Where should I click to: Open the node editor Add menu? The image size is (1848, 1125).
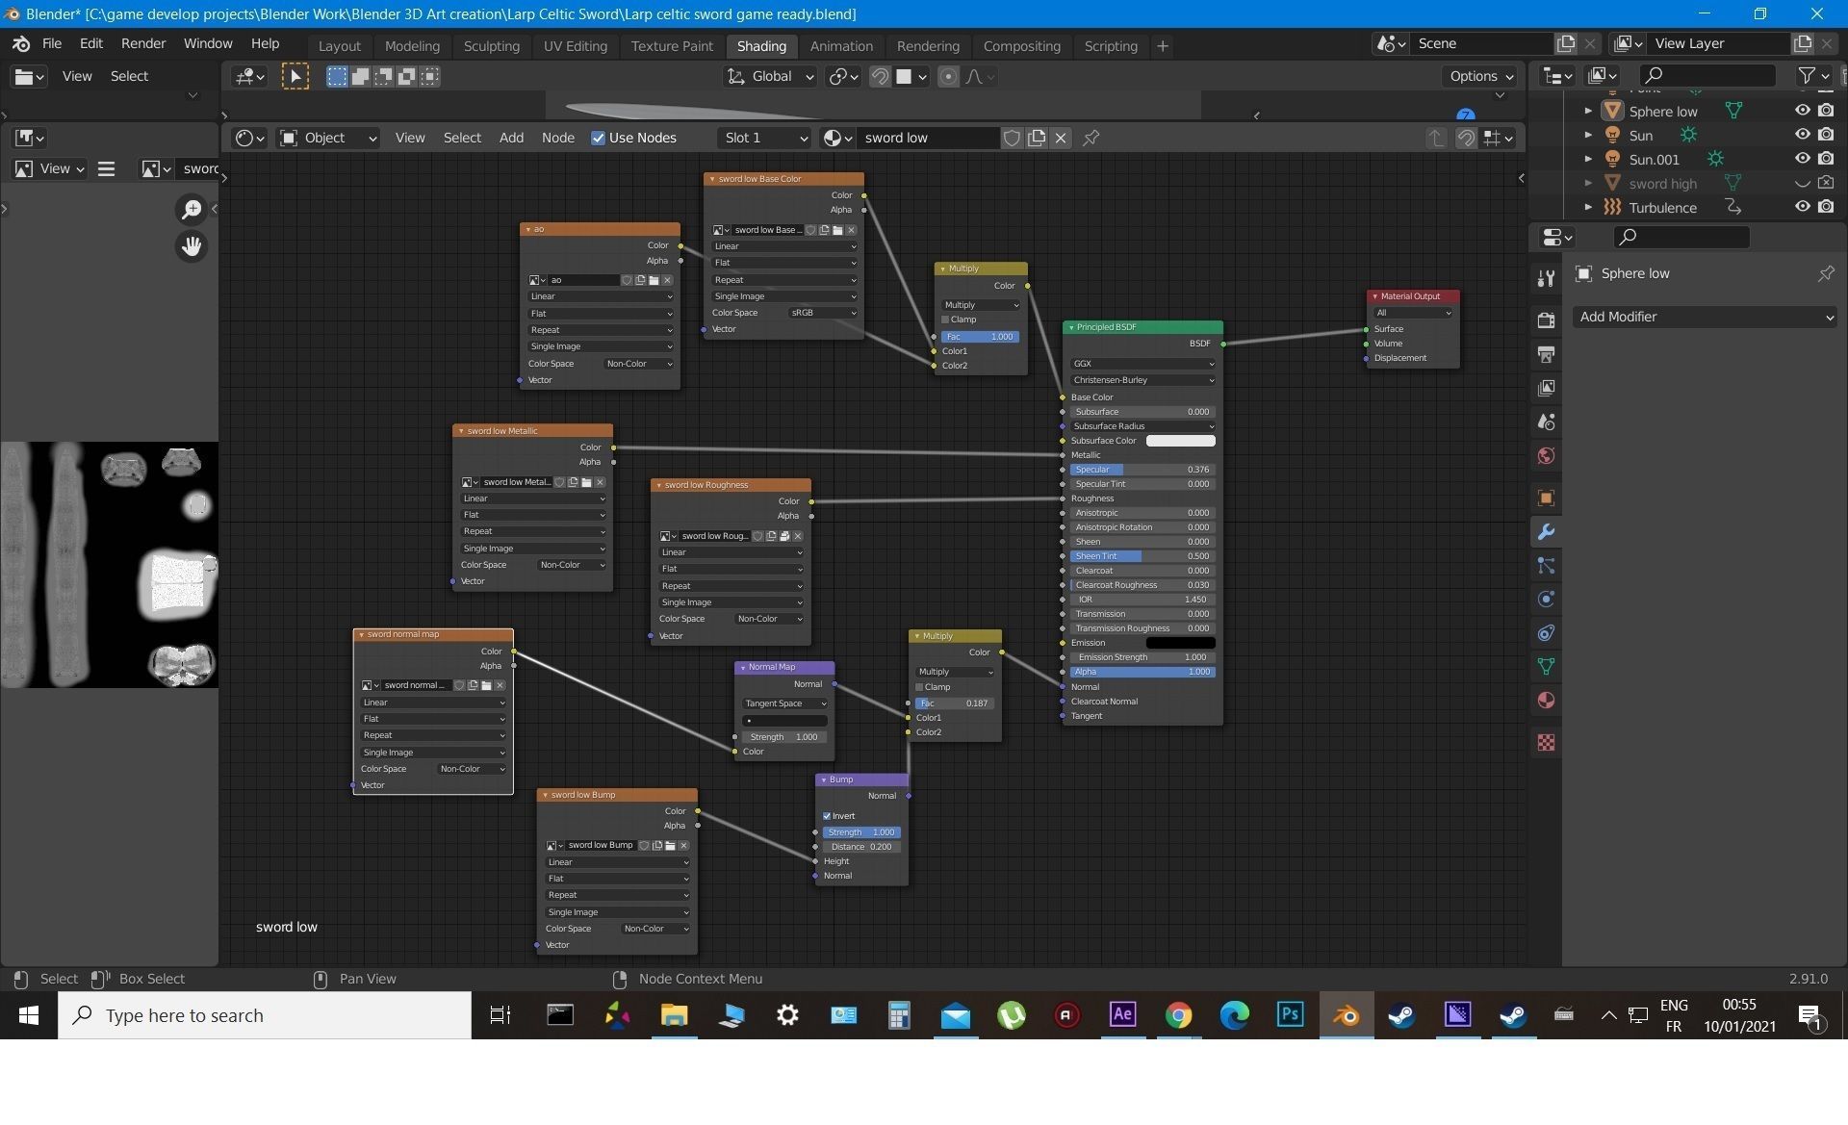click(511, 138)
